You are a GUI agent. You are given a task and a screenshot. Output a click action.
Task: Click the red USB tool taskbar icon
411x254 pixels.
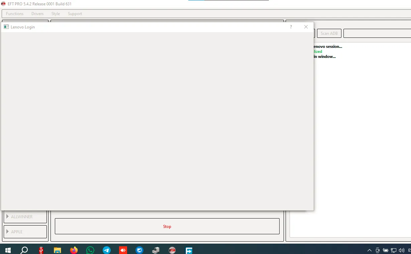coord(41,250)
